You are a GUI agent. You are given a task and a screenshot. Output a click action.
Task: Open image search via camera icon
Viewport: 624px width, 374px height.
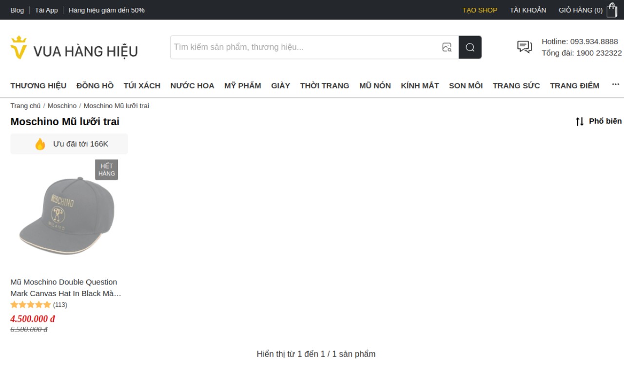coord(447,47)
